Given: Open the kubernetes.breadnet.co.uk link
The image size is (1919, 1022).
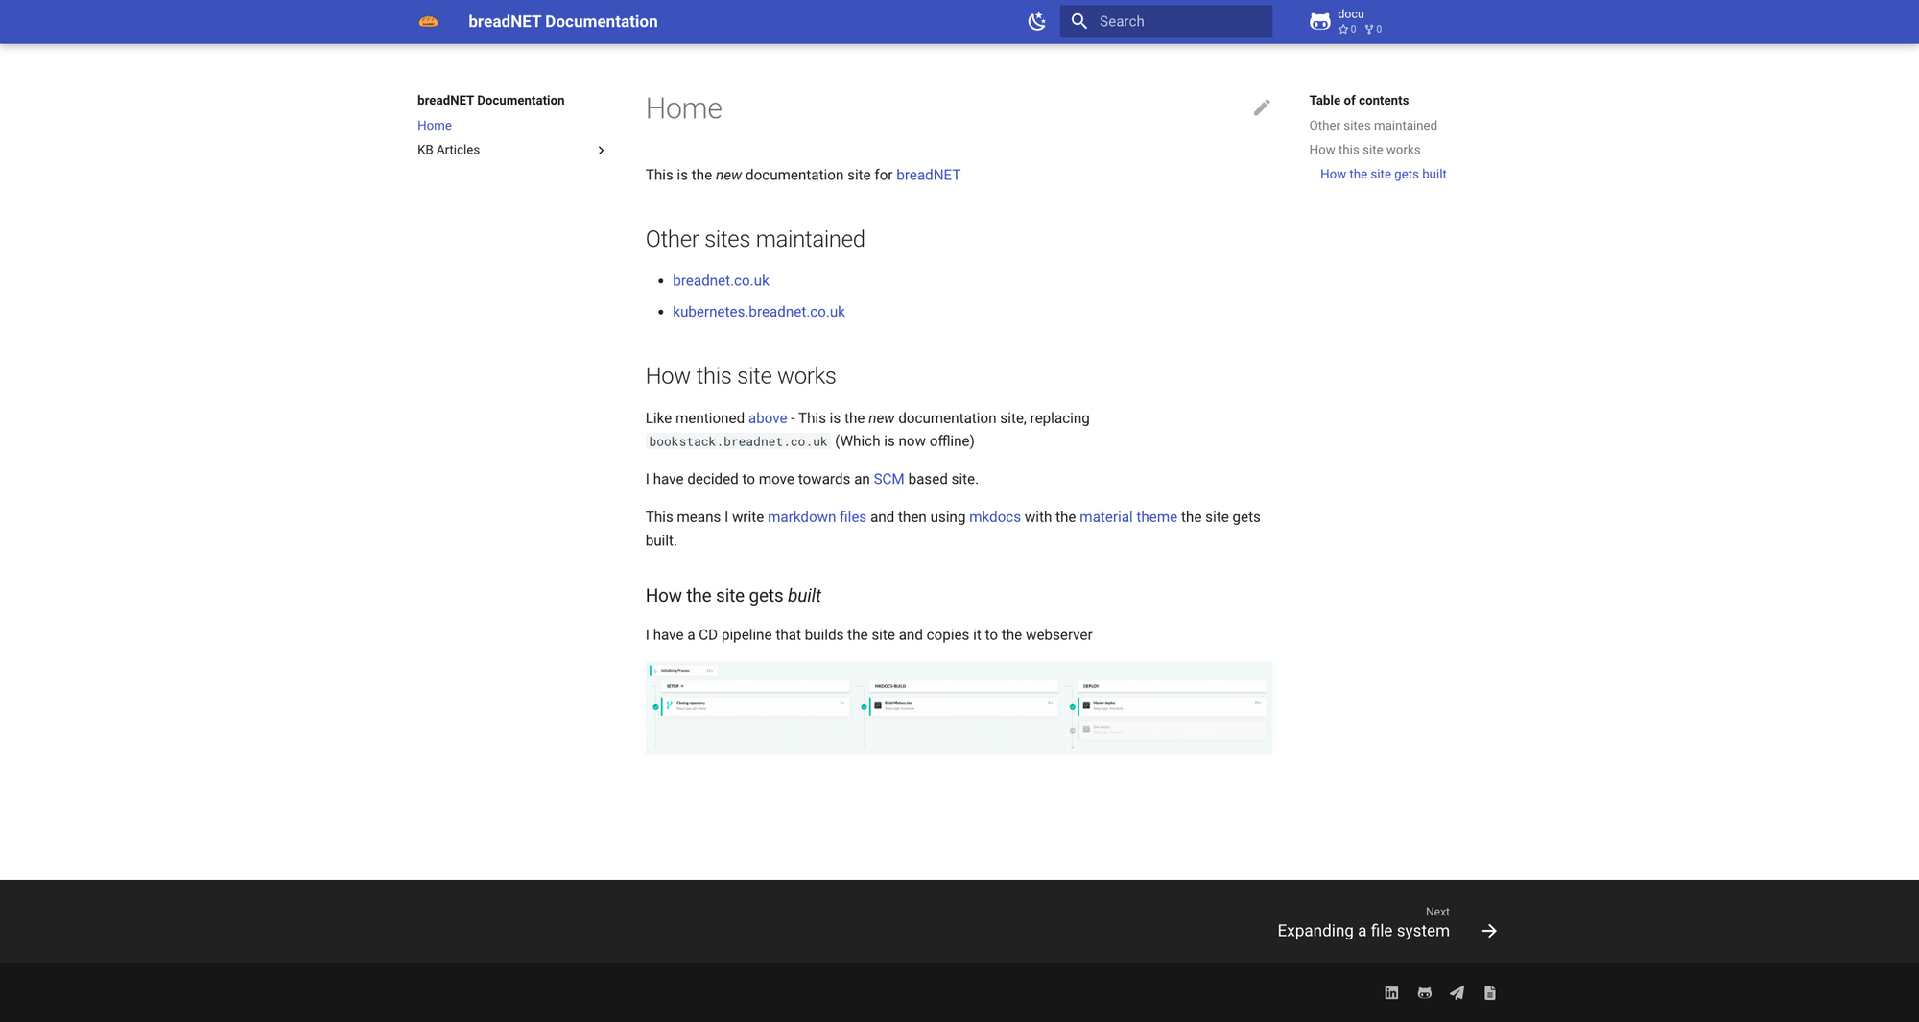Looking at the screenshot, I should [x=758, y=312].
